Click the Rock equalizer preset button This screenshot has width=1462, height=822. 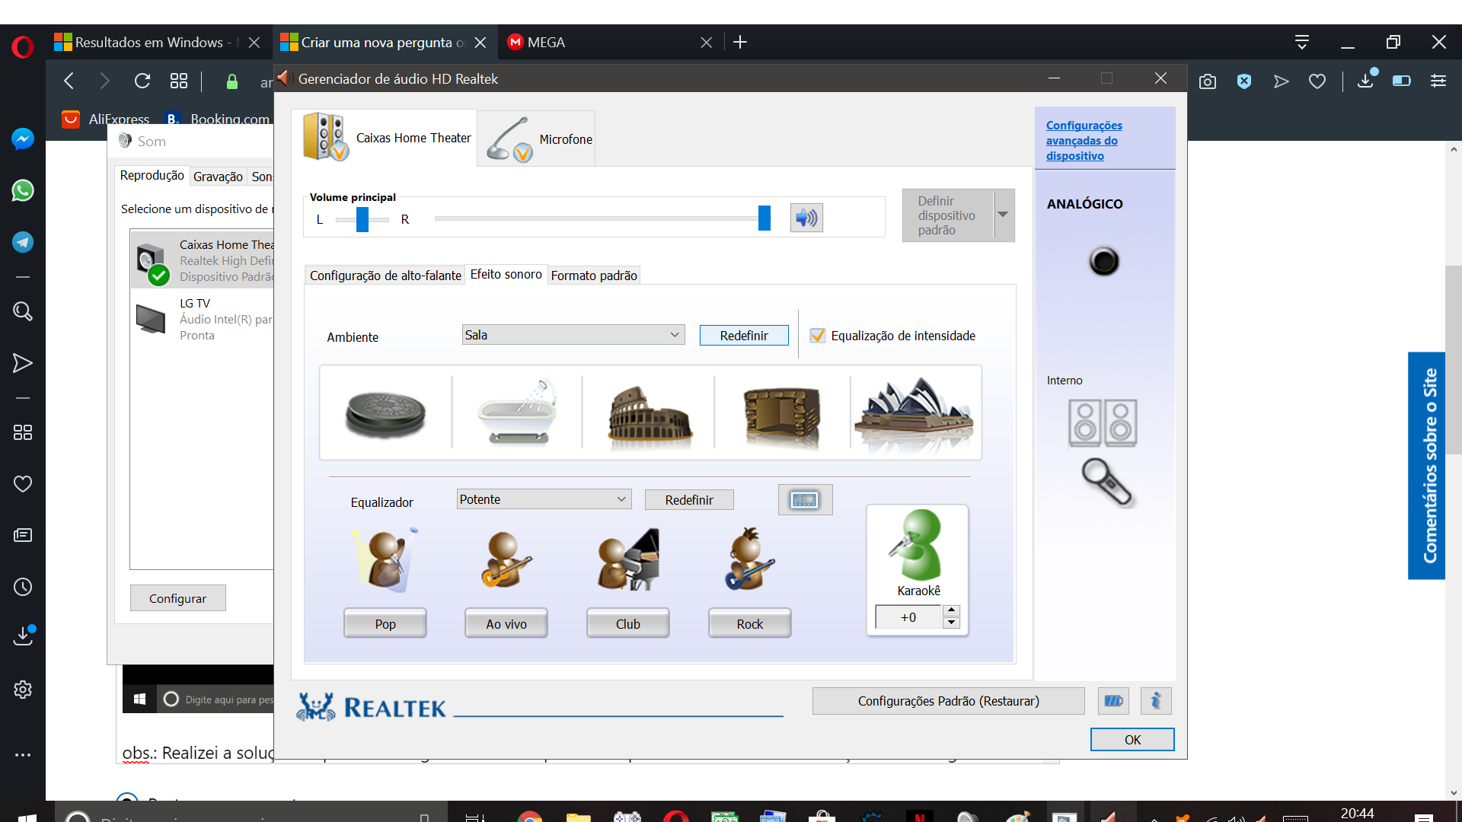[x=749, y=623]
